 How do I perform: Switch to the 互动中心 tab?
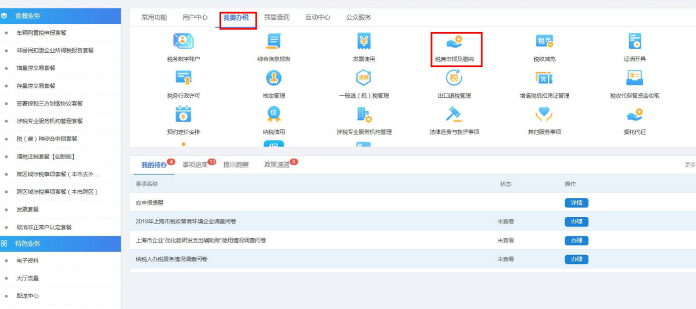pyautogui.click(x=317, y=17)
